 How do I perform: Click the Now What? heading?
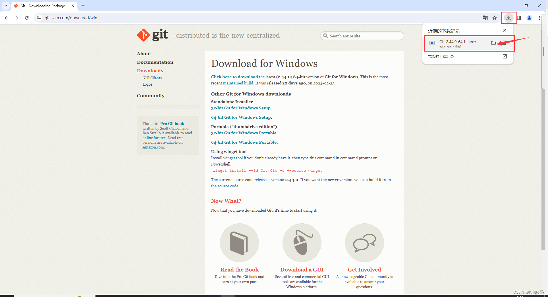click(226, 201)
